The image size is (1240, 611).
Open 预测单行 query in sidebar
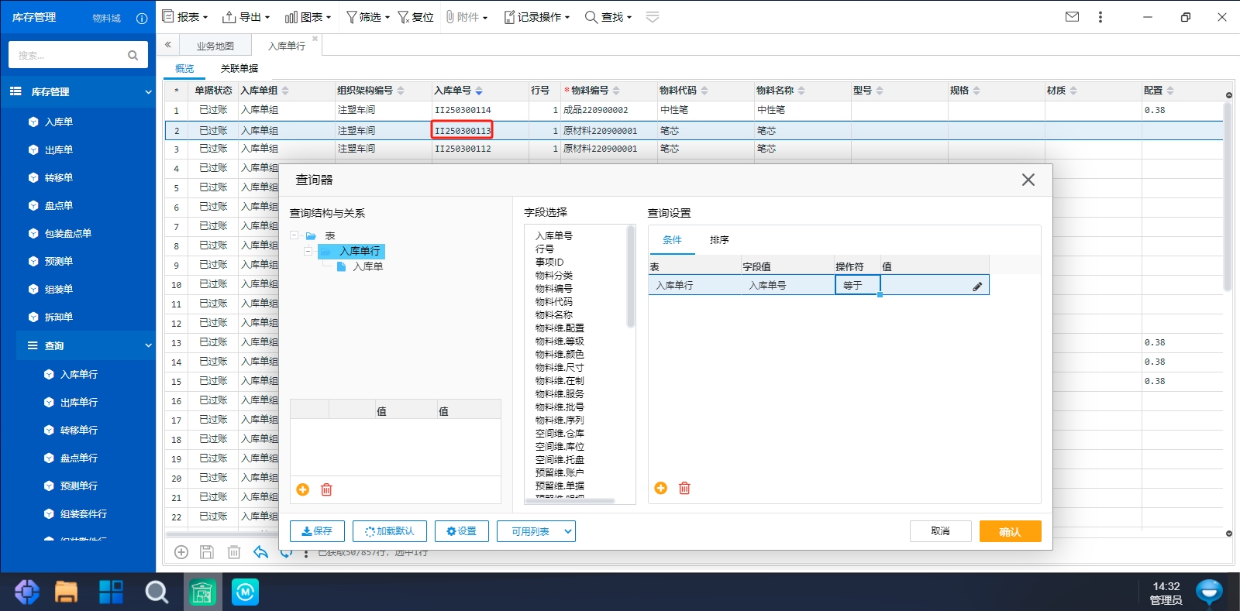click(79, 486)
